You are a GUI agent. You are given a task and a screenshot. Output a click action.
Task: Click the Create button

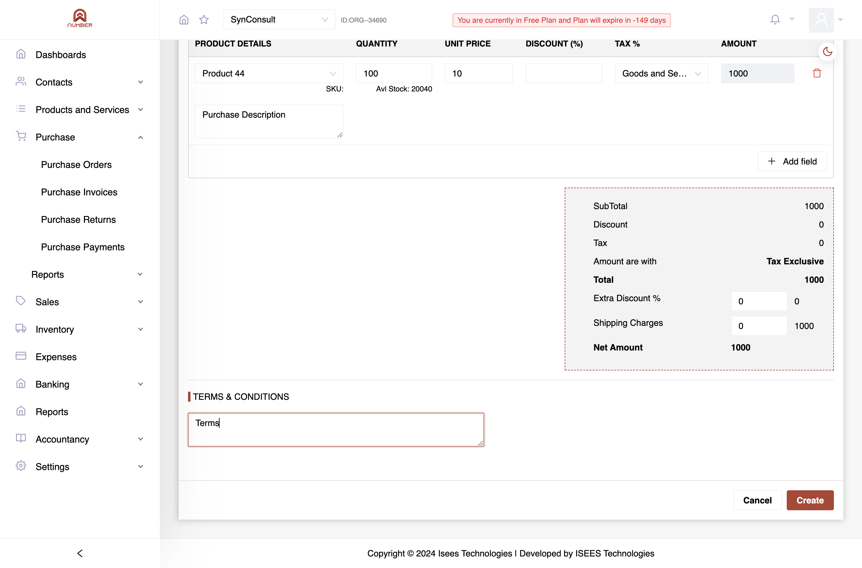(x=810, y=500)
